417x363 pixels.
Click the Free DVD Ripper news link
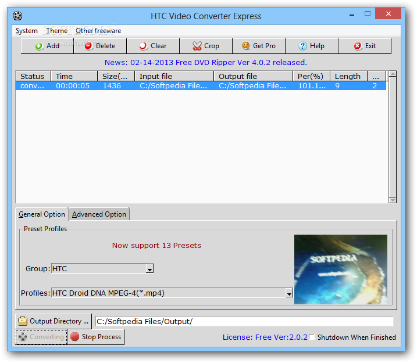tap(205, 62)
